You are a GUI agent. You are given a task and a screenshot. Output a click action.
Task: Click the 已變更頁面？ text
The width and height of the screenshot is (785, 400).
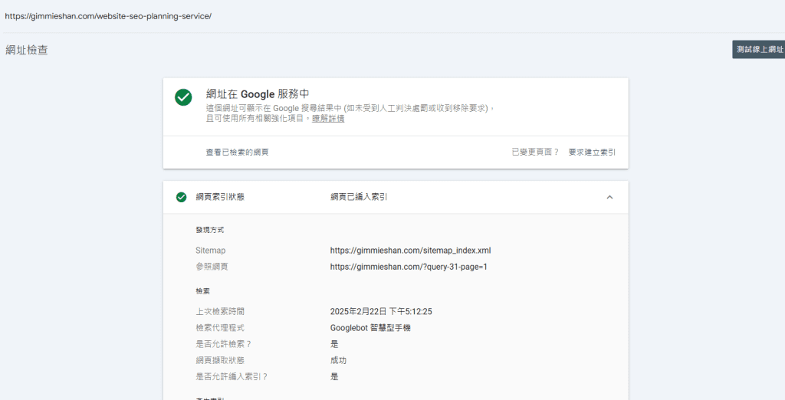click(x=535, y=152)
